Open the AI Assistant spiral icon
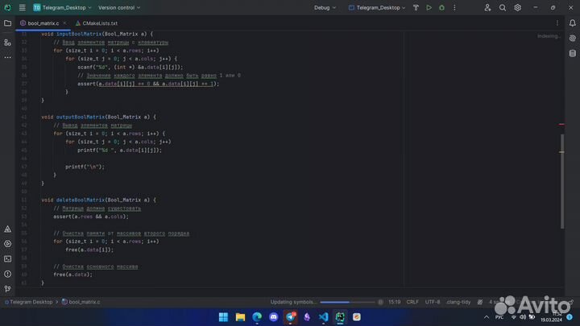 tap(572, 38)
